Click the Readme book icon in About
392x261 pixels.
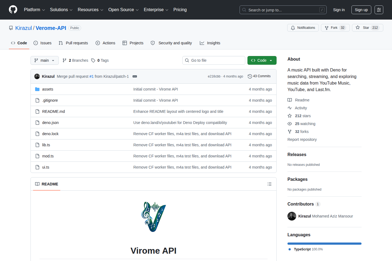[x=290, y=100]
